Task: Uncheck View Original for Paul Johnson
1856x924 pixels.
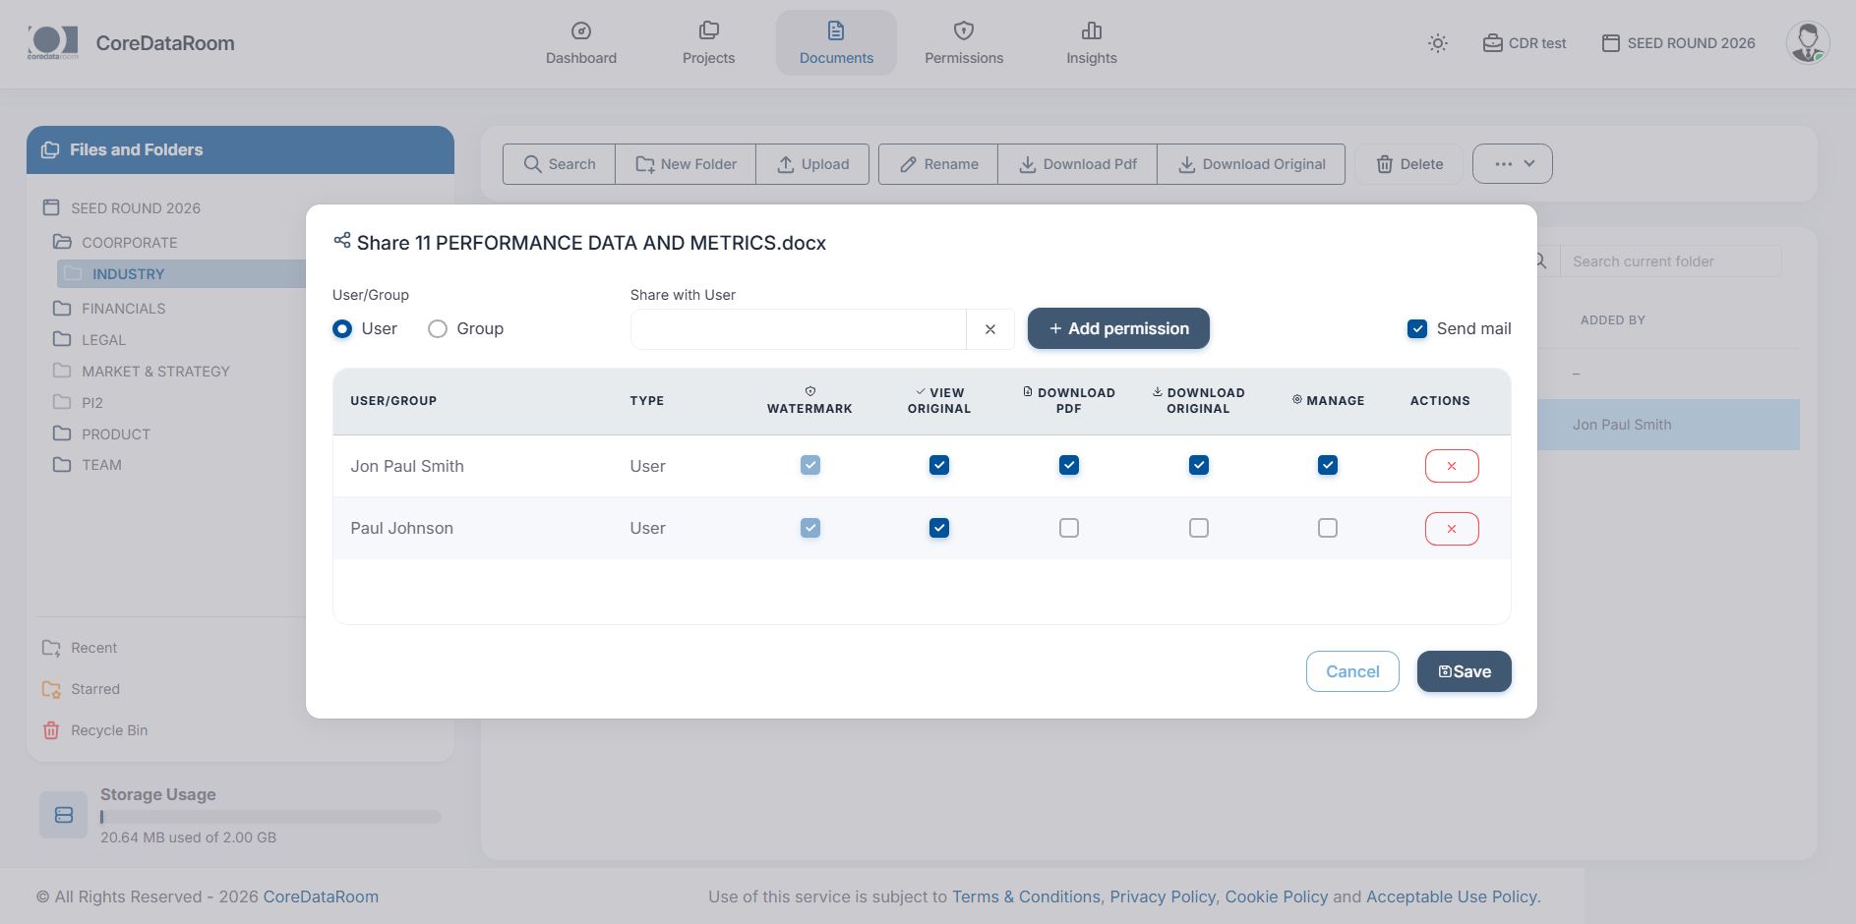Action: click(x=939, y=528)
